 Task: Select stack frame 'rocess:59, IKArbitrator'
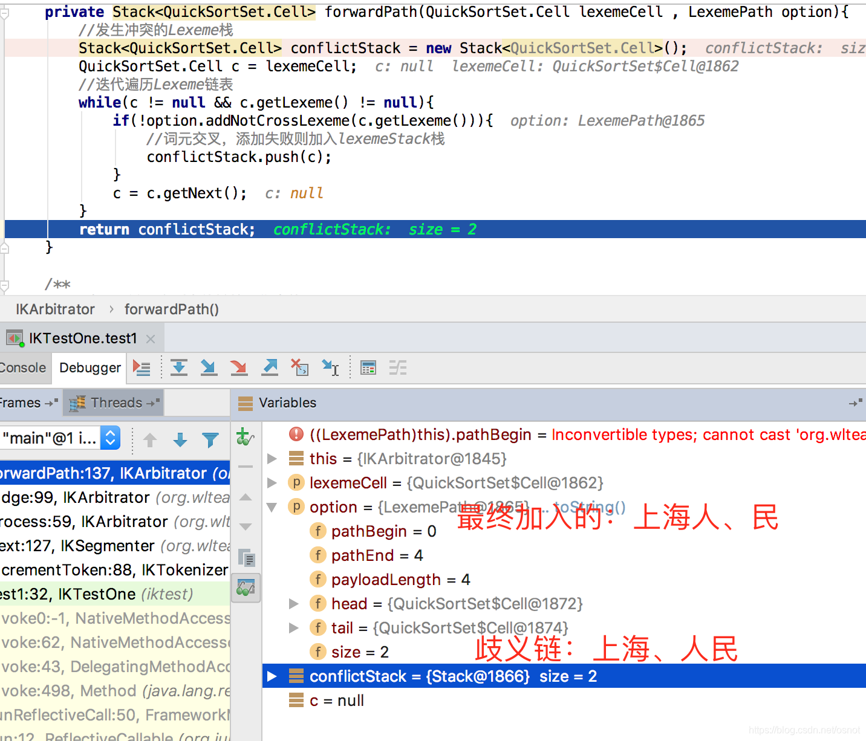click(115, 522)
